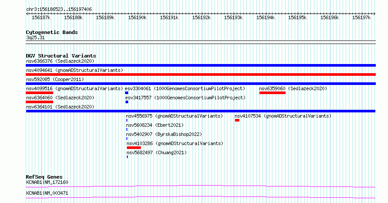This screenshot has width=388, height=203.
Task: Click ruler position 156194k
Action: click(x=265, y=17)
